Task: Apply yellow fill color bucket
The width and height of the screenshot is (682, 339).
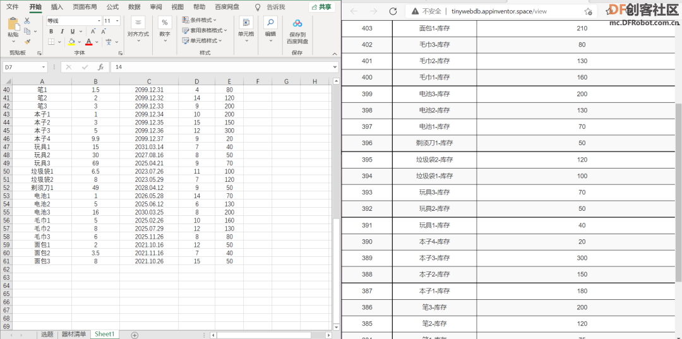Action: (x=72, y=42)
